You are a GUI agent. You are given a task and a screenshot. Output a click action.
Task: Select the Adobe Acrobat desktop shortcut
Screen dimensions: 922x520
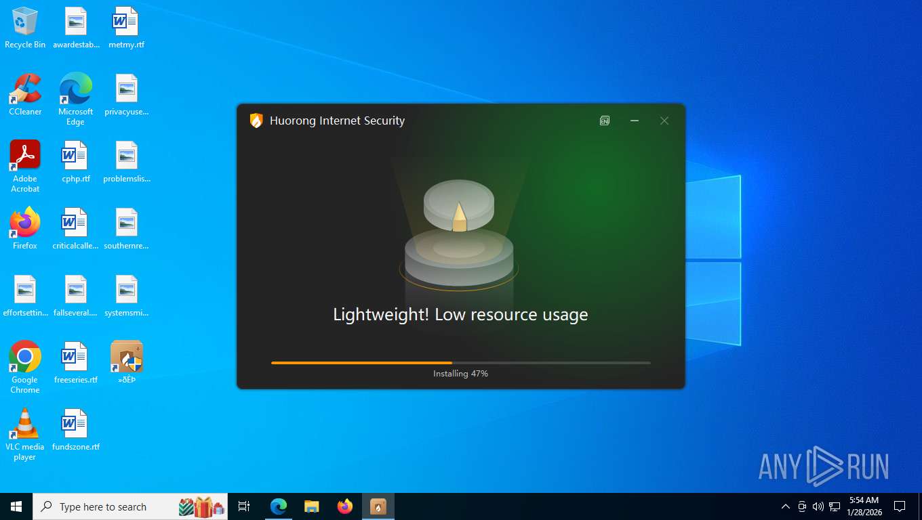[25, 167]
